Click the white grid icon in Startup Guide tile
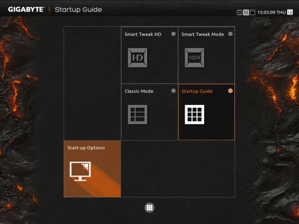This screenshot has height=224, width=299. (x=194, y=114)
